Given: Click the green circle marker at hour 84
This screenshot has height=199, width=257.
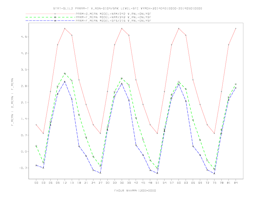Looking at the screenshot, I should click(236, 84).
